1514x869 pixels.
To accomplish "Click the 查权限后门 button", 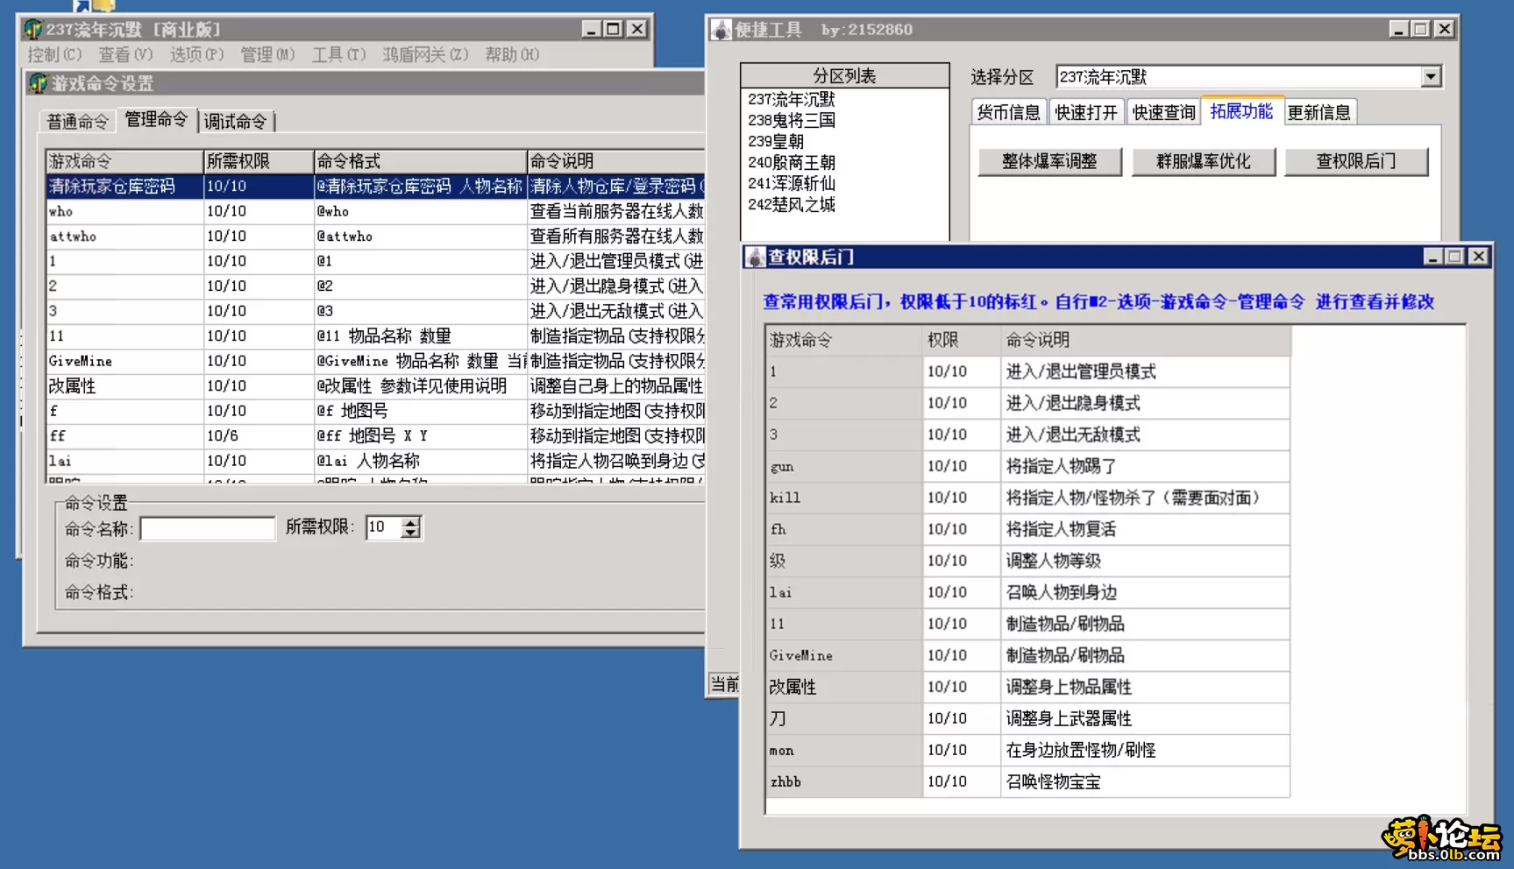I will [x=1355, y=161].
